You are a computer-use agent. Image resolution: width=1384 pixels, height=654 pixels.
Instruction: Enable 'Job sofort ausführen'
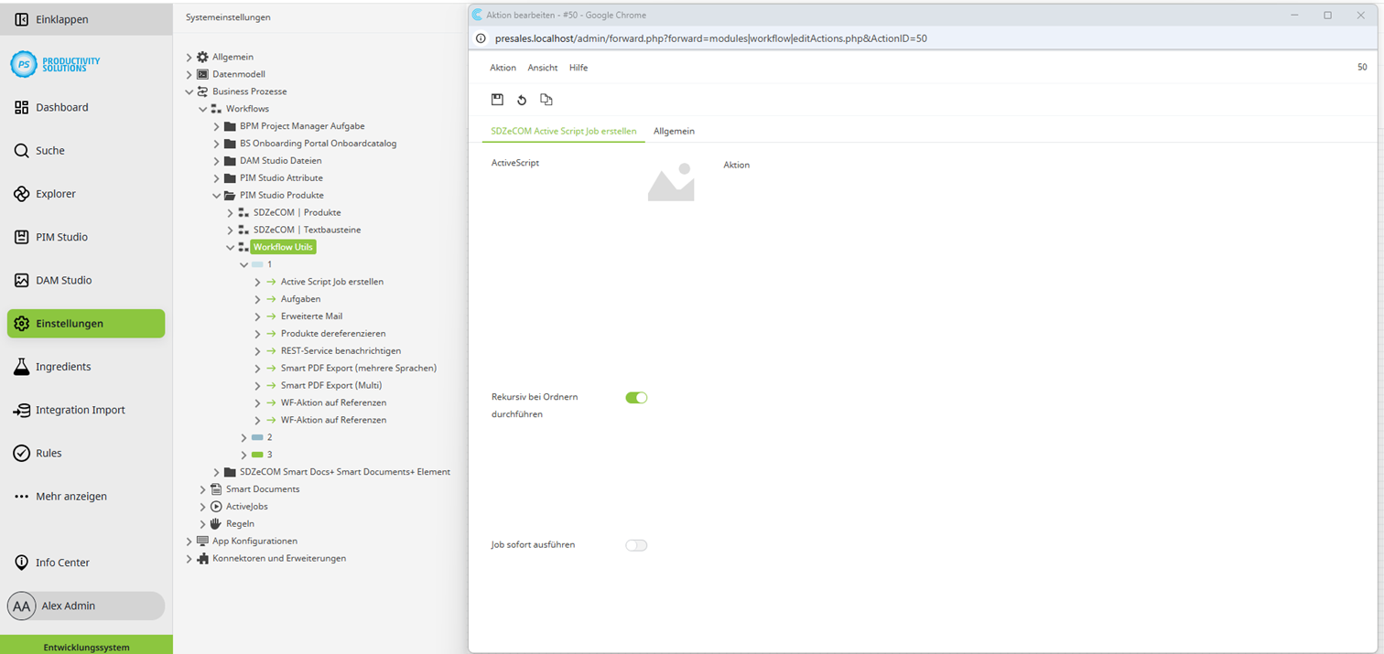[636, 544]
